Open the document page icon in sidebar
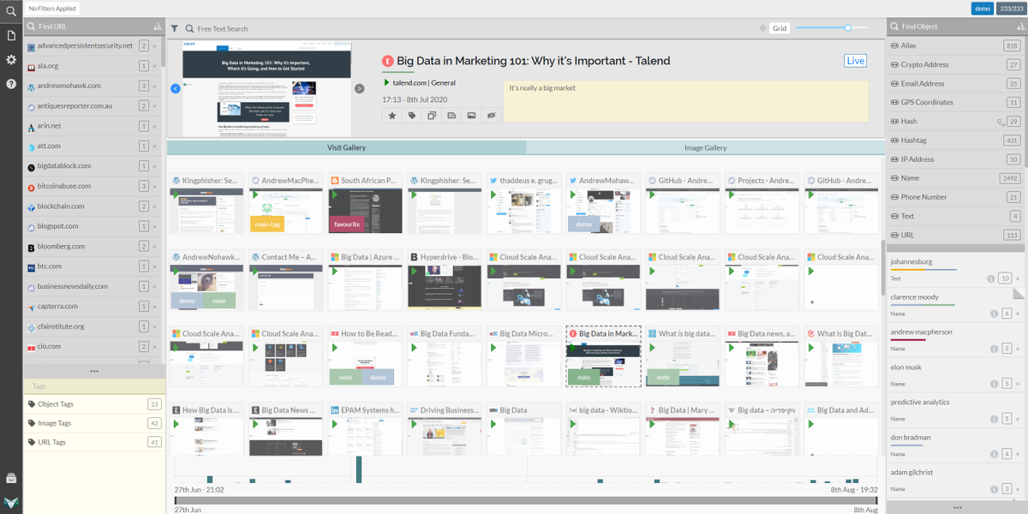This screenshot has width=1028, height=514. [x=11, y=35]
